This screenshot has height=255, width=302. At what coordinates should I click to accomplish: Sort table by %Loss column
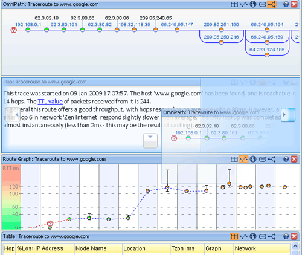click(25, 248)
